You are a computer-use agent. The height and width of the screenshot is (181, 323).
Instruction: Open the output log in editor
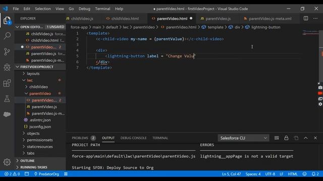point(296,138)
